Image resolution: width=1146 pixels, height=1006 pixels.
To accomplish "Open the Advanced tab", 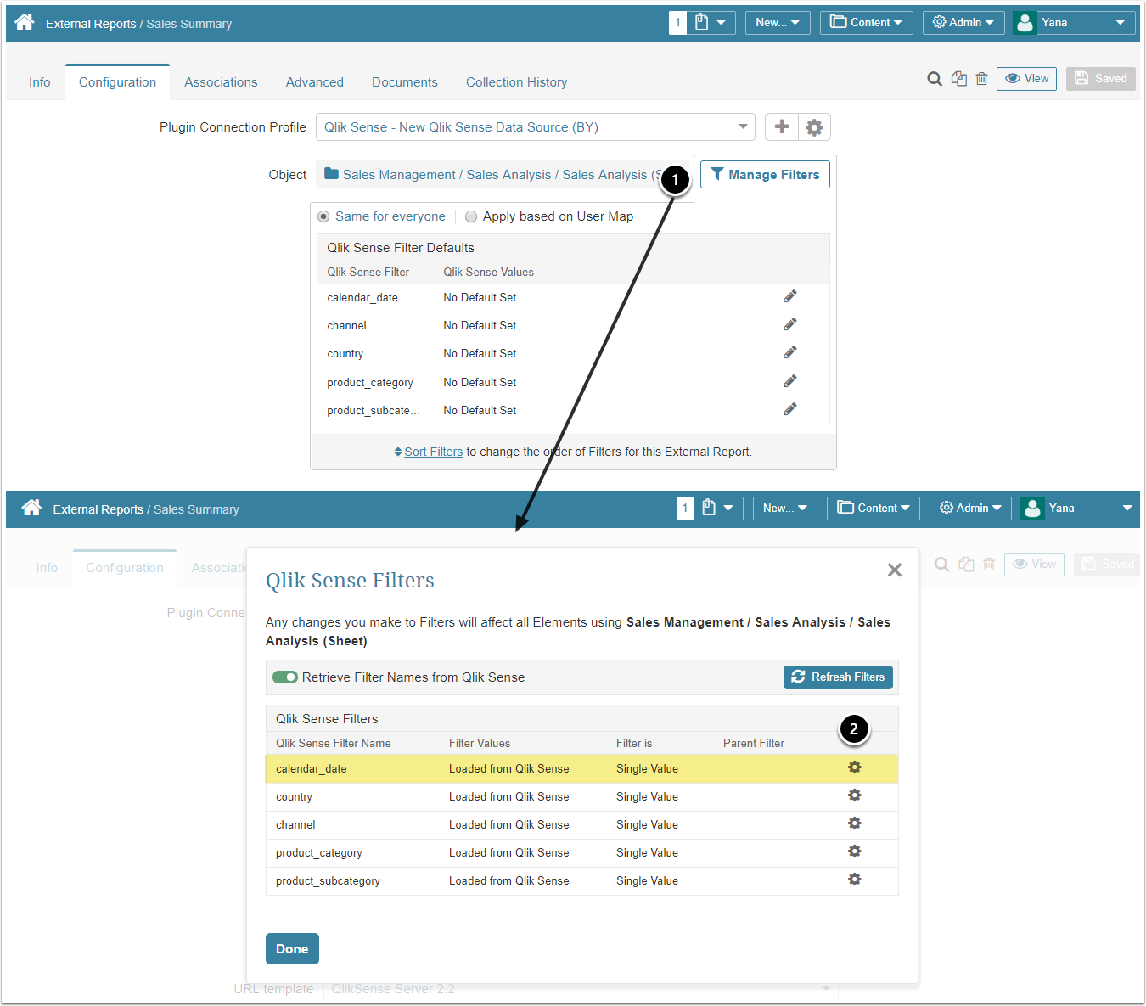I will pos(315,82).
